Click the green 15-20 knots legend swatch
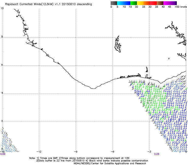The image size is (188, 165). pos(134,3)
